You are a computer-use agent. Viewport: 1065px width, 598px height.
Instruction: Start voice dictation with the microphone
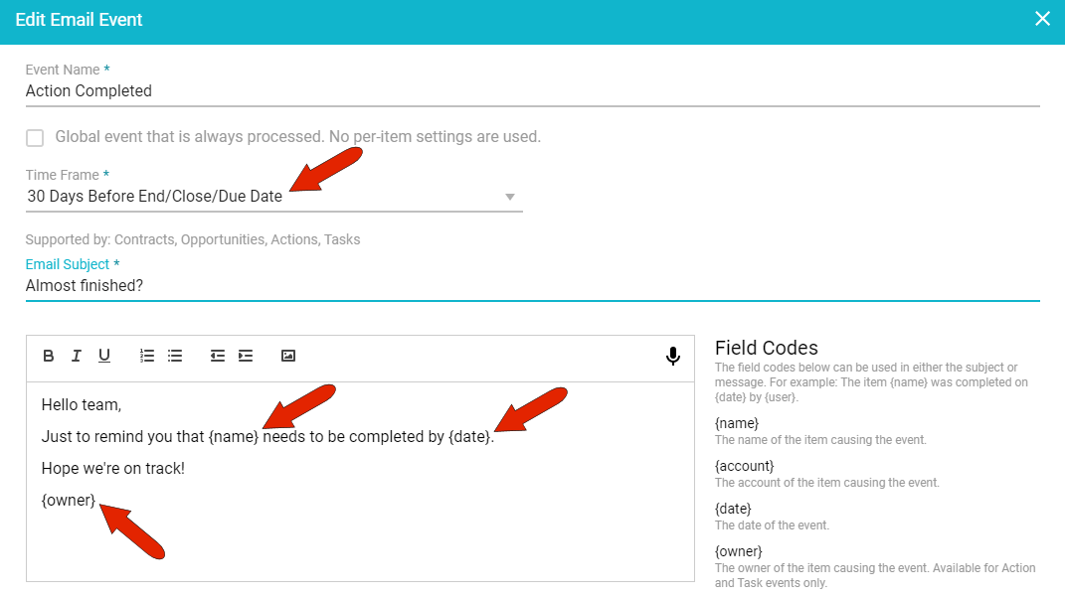(x=673, y=357)
